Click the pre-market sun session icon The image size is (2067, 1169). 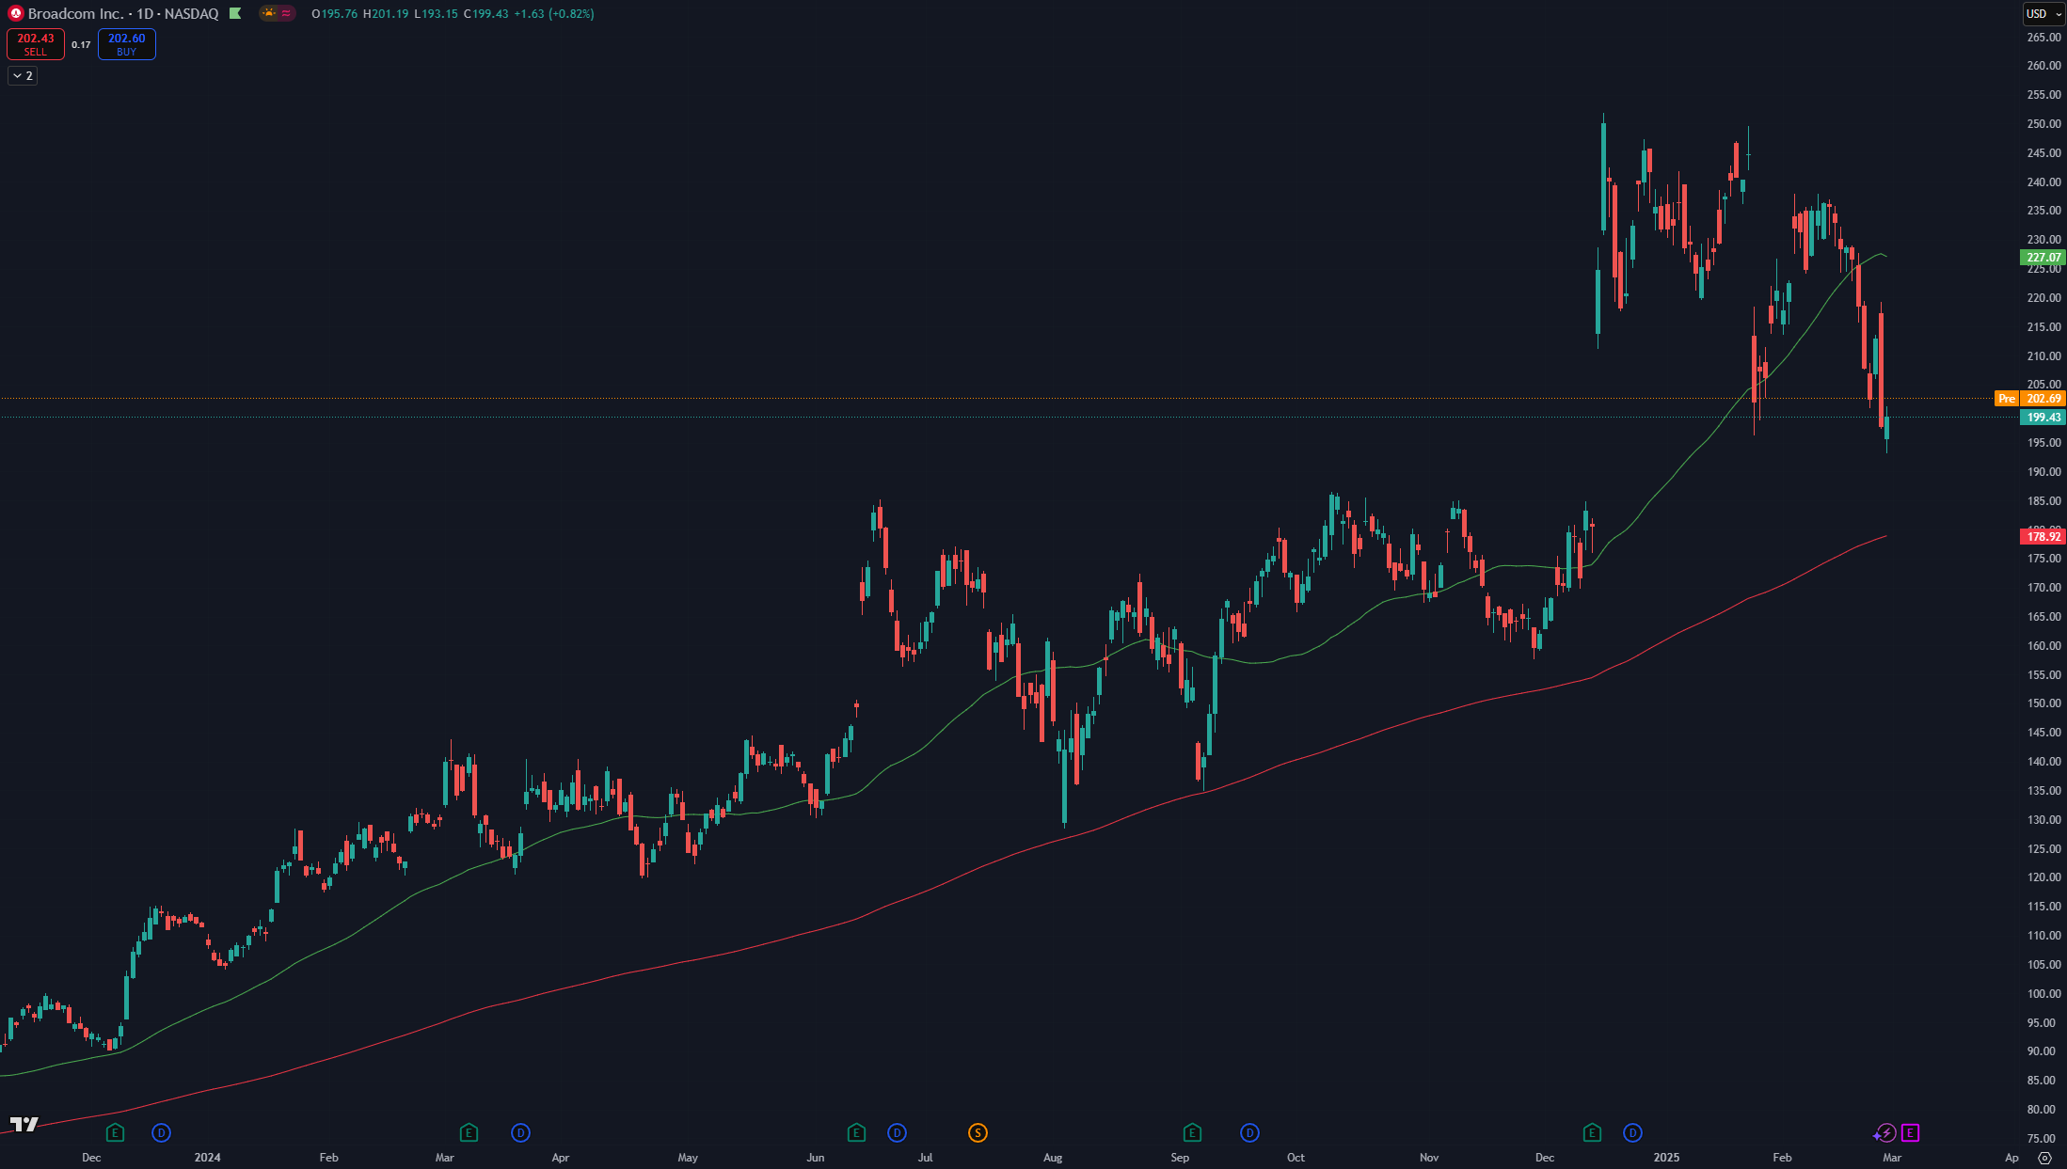[x=269, y=13]
